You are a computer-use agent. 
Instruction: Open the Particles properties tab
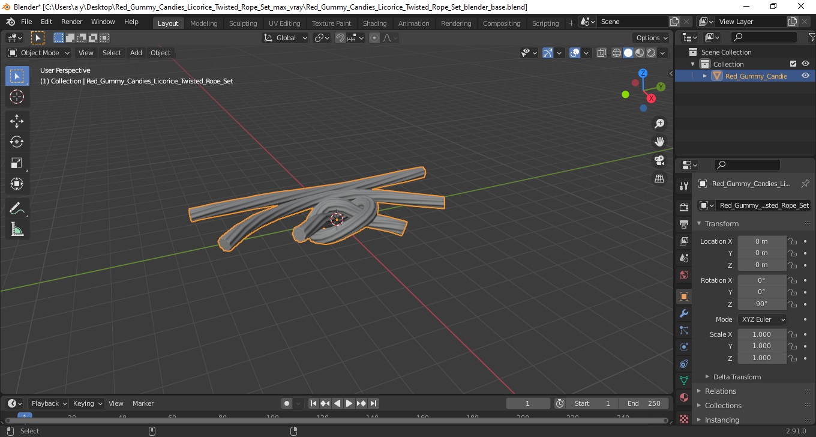(683, 330)
